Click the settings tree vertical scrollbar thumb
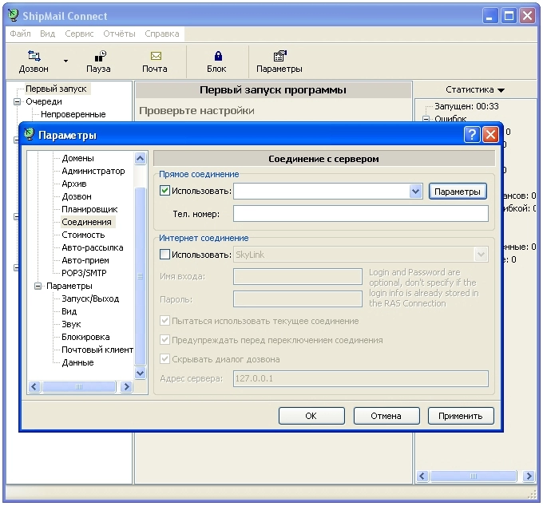The height and width of the screenshot is (506, 543). click(141, 276)
